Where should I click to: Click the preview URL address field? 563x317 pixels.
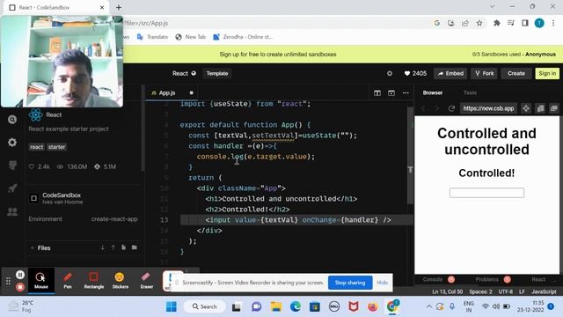(488, 108)
